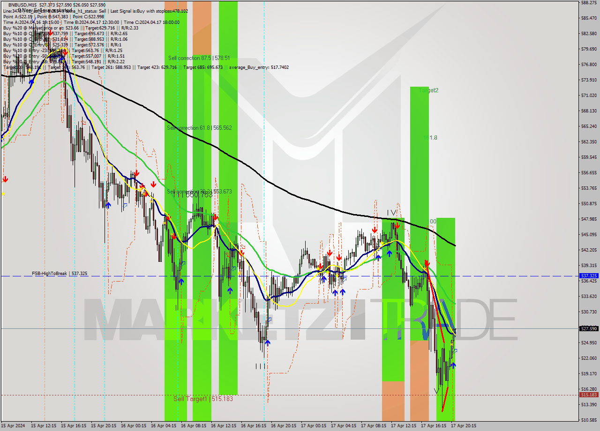Viewport: 600px width, 431px height.
Task: Click the '15 Apr 16:15' time axis label
Action: [74, 426]
